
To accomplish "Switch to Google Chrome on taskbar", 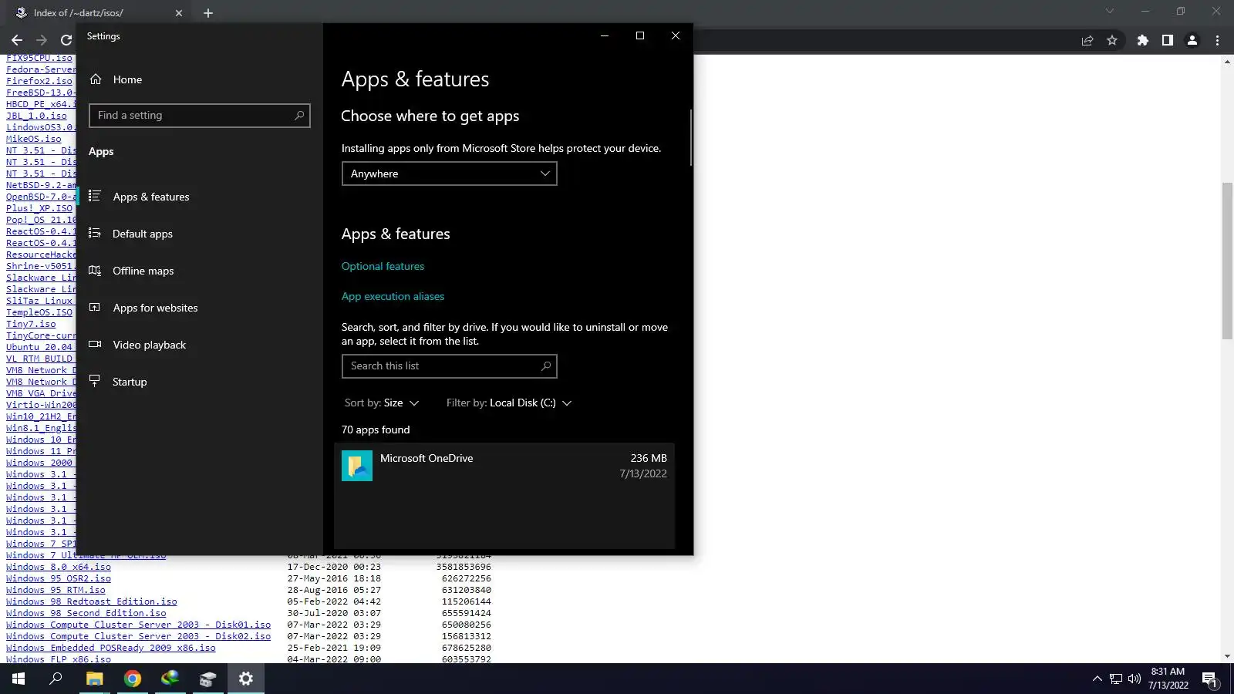I will tap(133, 679).
